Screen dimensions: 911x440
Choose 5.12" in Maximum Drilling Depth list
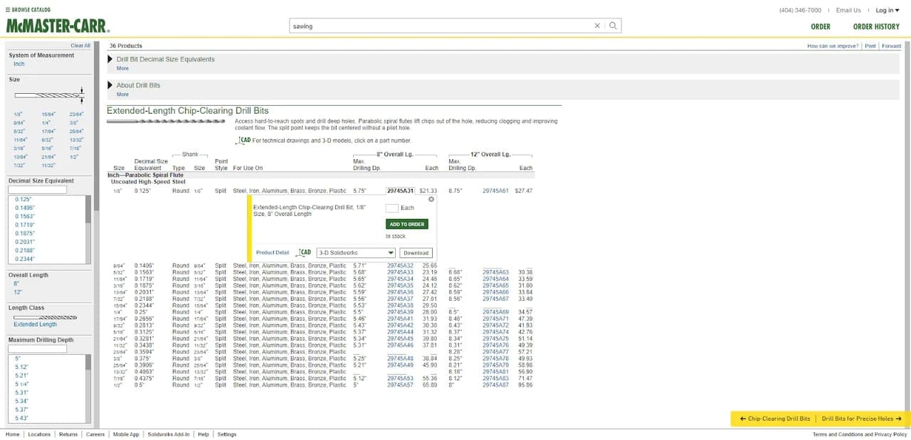[x=22, y=367]
